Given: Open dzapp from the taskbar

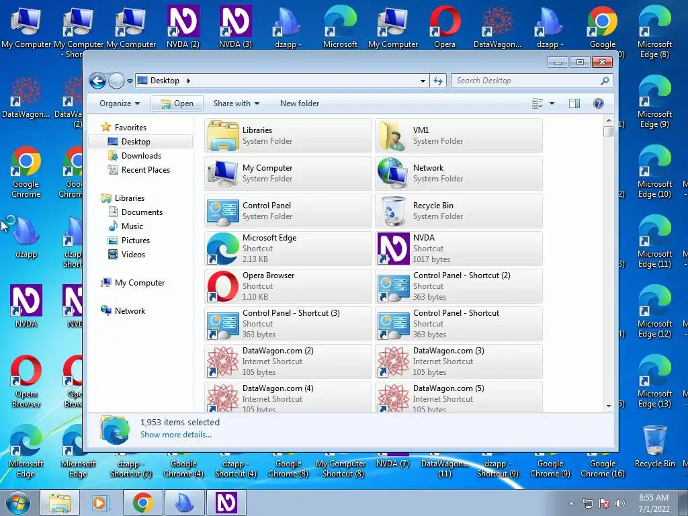Looking at the screenshot, I should (184, 503).
